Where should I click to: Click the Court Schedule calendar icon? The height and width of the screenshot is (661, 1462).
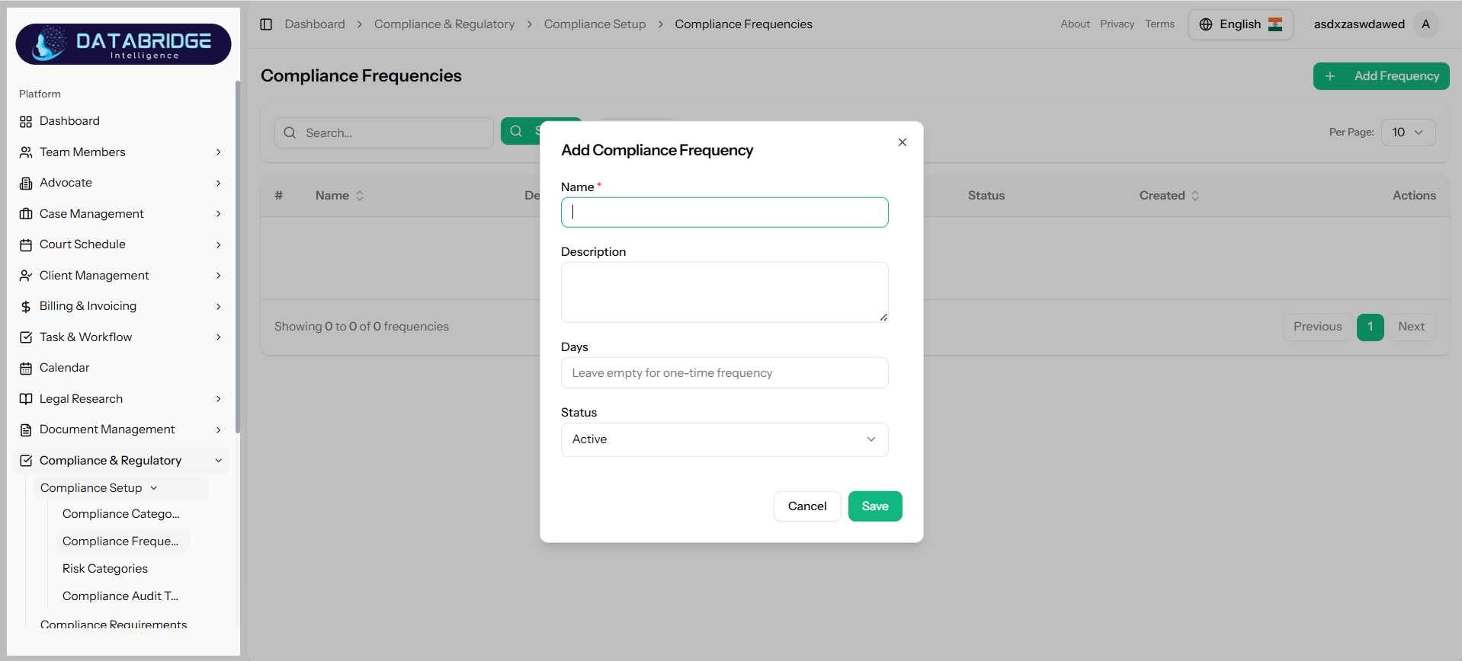coord(26,245)
